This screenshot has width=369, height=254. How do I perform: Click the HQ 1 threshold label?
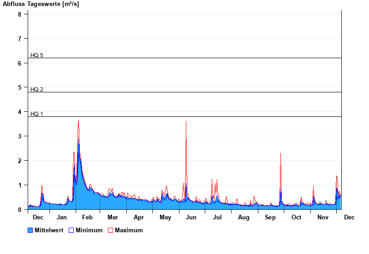click(37, 114)
